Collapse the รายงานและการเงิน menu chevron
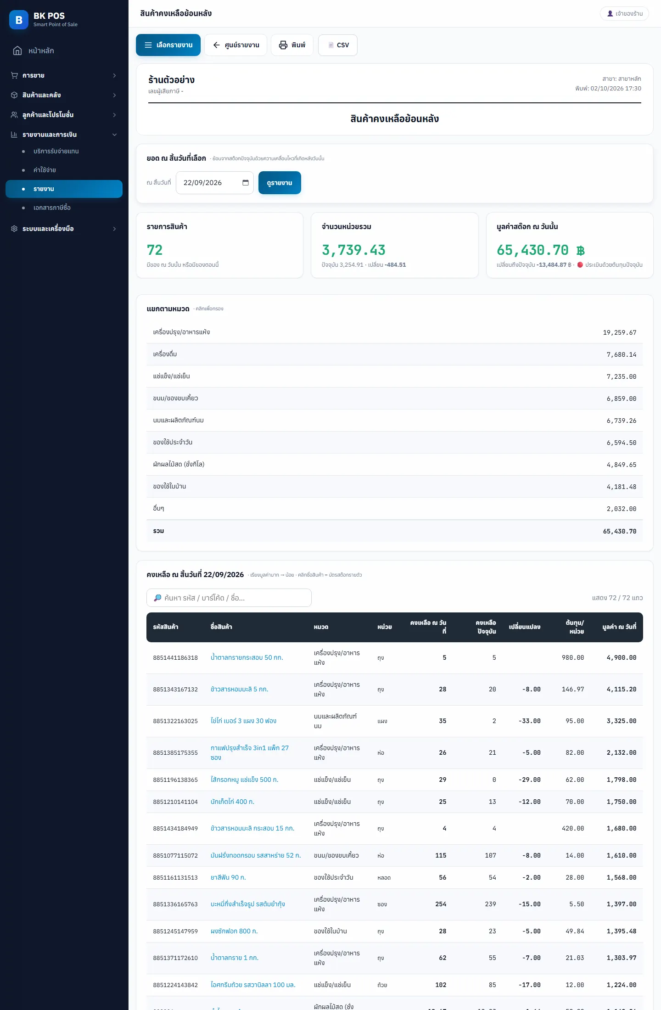 pyautogui.click(x=115, y=135)
